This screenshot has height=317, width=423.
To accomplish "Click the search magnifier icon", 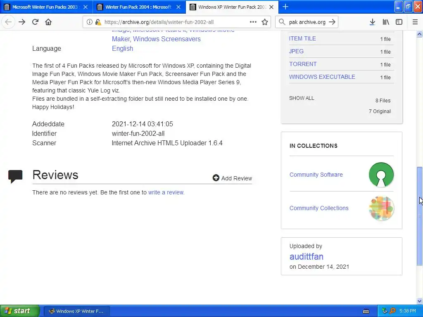I will point(282,22).
